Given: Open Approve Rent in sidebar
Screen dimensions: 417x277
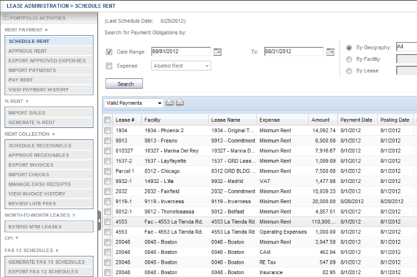Looking at the screenshot, I should coord(49,51).
